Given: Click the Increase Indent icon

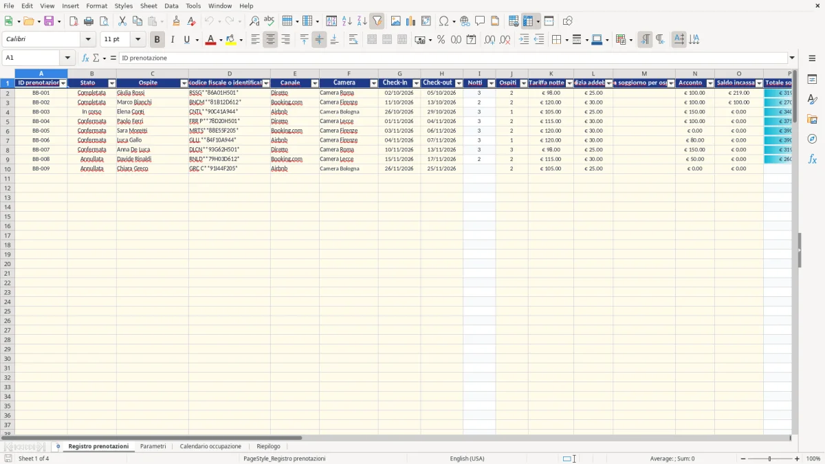Looking at the screenshot, I should point(524,40).
